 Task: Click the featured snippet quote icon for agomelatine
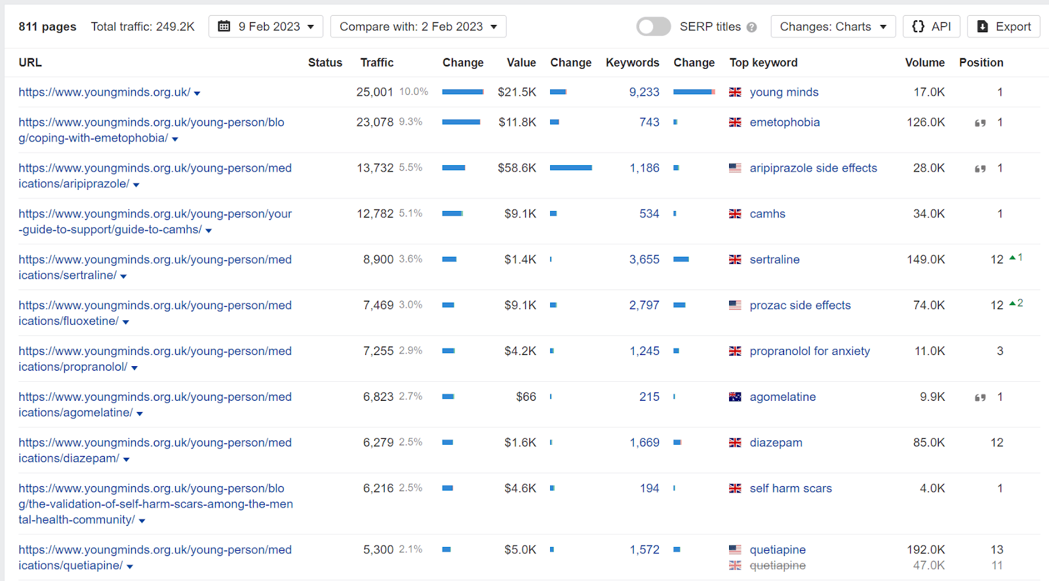pyautogui.click(x=980, y=398)
